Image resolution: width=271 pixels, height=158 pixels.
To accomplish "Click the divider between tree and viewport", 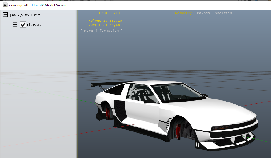I will coord(77,92).
